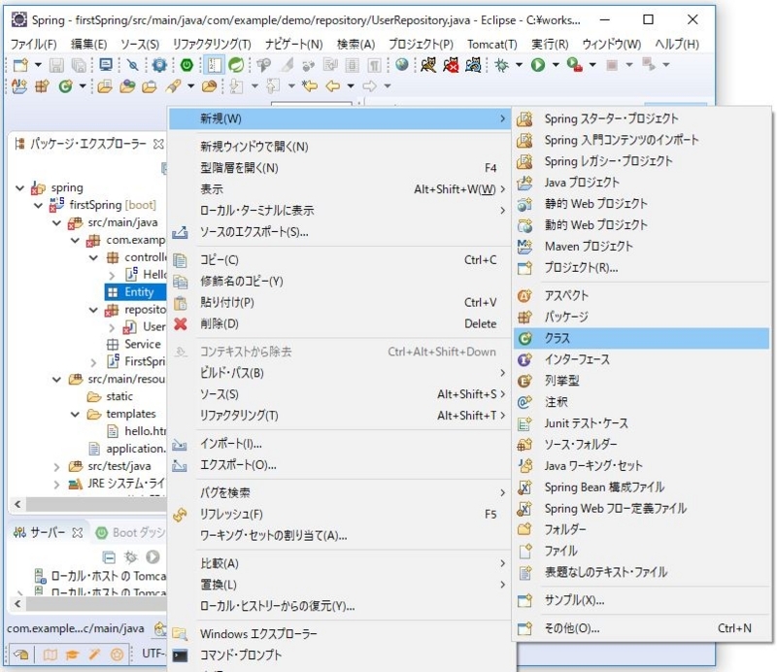
Task: Select Spring Starter Project submenu icon
Action: point(524,118)
